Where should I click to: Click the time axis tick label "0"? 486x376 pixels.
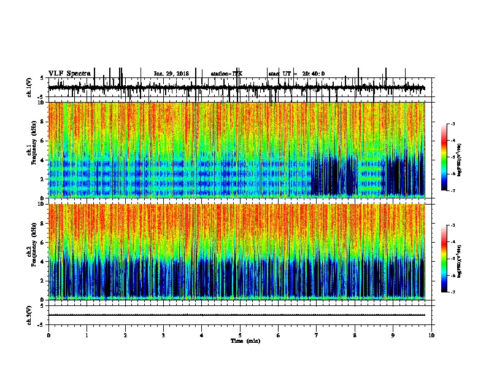(x=48, y=335)
